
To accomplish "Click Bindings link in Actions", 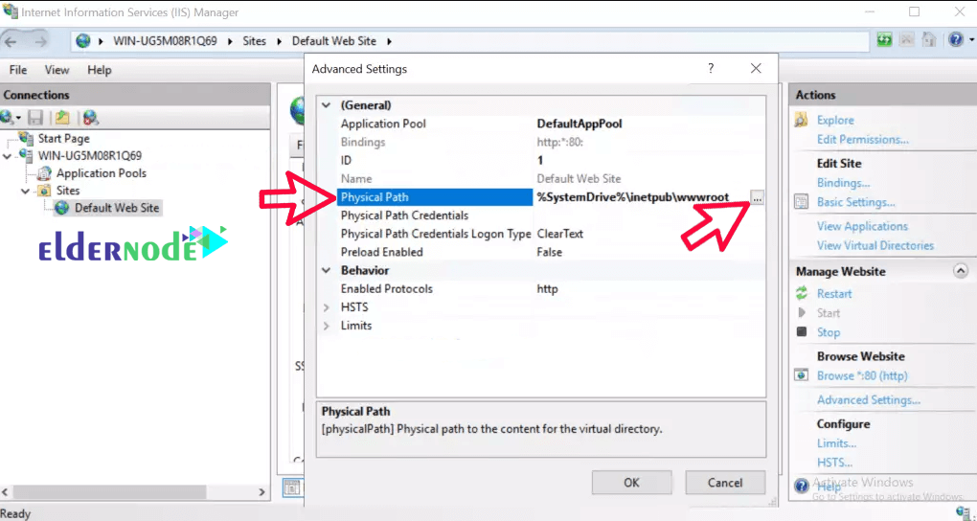I will [844, 183].
